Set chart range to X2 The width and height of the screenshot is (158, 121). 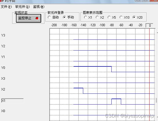[97, 17]
